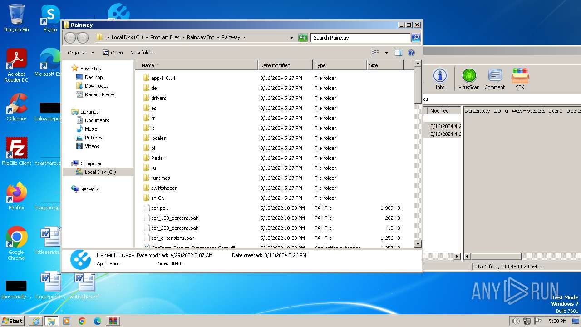This screenshot has height=327, width=581.
Task: Select the locales folder
Action: [x=158, y=138]
